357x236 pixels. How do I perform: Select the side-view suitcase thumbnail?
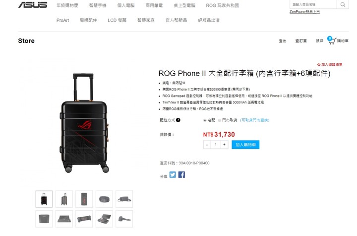tap(64, 199)
